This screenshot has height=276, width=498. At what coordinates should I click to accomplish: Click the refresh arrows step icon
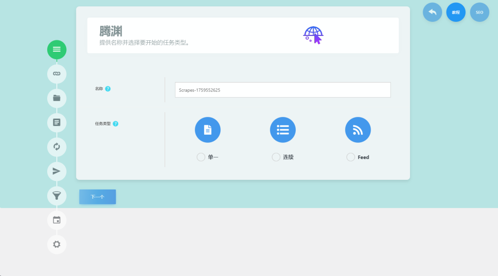pos(56,147)
